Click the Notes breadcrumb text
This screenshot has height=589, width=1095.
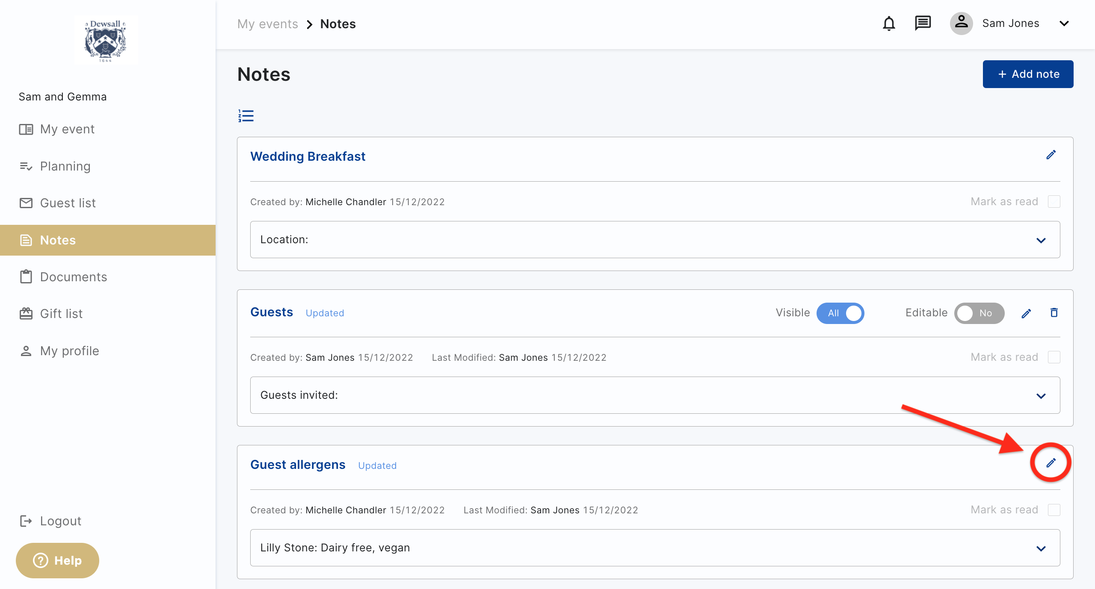click(x=338, y=24)
